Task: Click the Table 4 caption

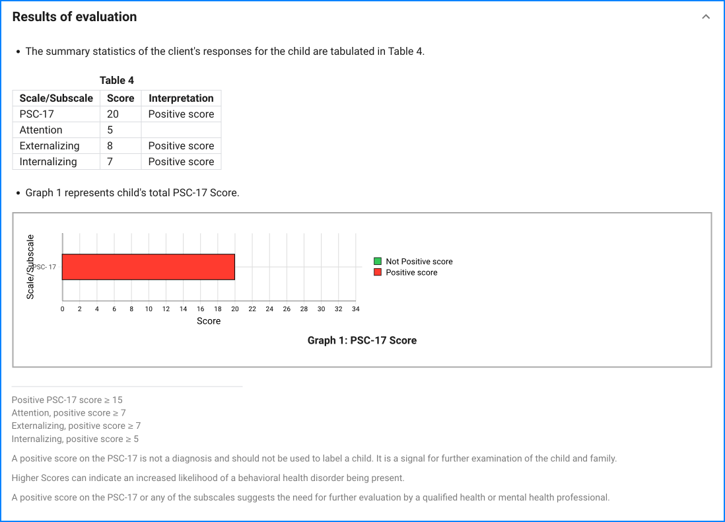Action: (x=117, y=81)
